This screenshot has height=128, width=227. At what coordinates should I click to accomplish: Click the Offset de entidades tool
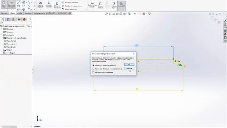[57, 5]
